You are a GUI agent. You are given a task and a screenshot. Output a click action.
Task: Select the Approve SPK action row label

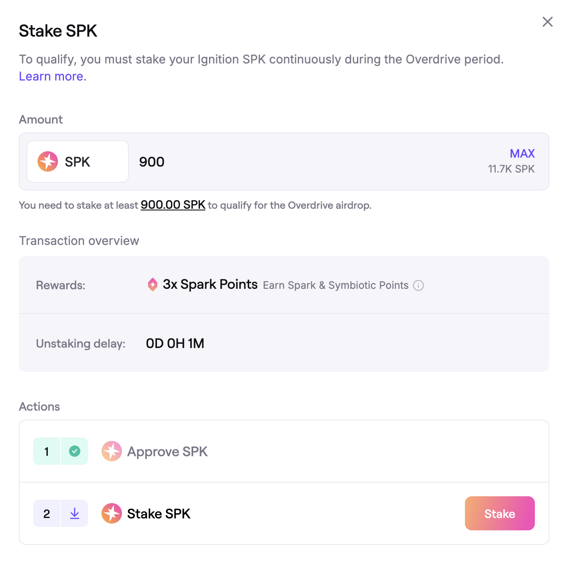tap(167, 452)
